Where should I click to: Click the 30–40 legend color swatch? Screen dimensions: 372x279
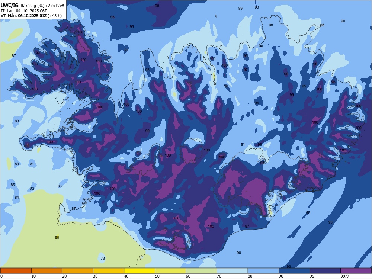point(109,271)
